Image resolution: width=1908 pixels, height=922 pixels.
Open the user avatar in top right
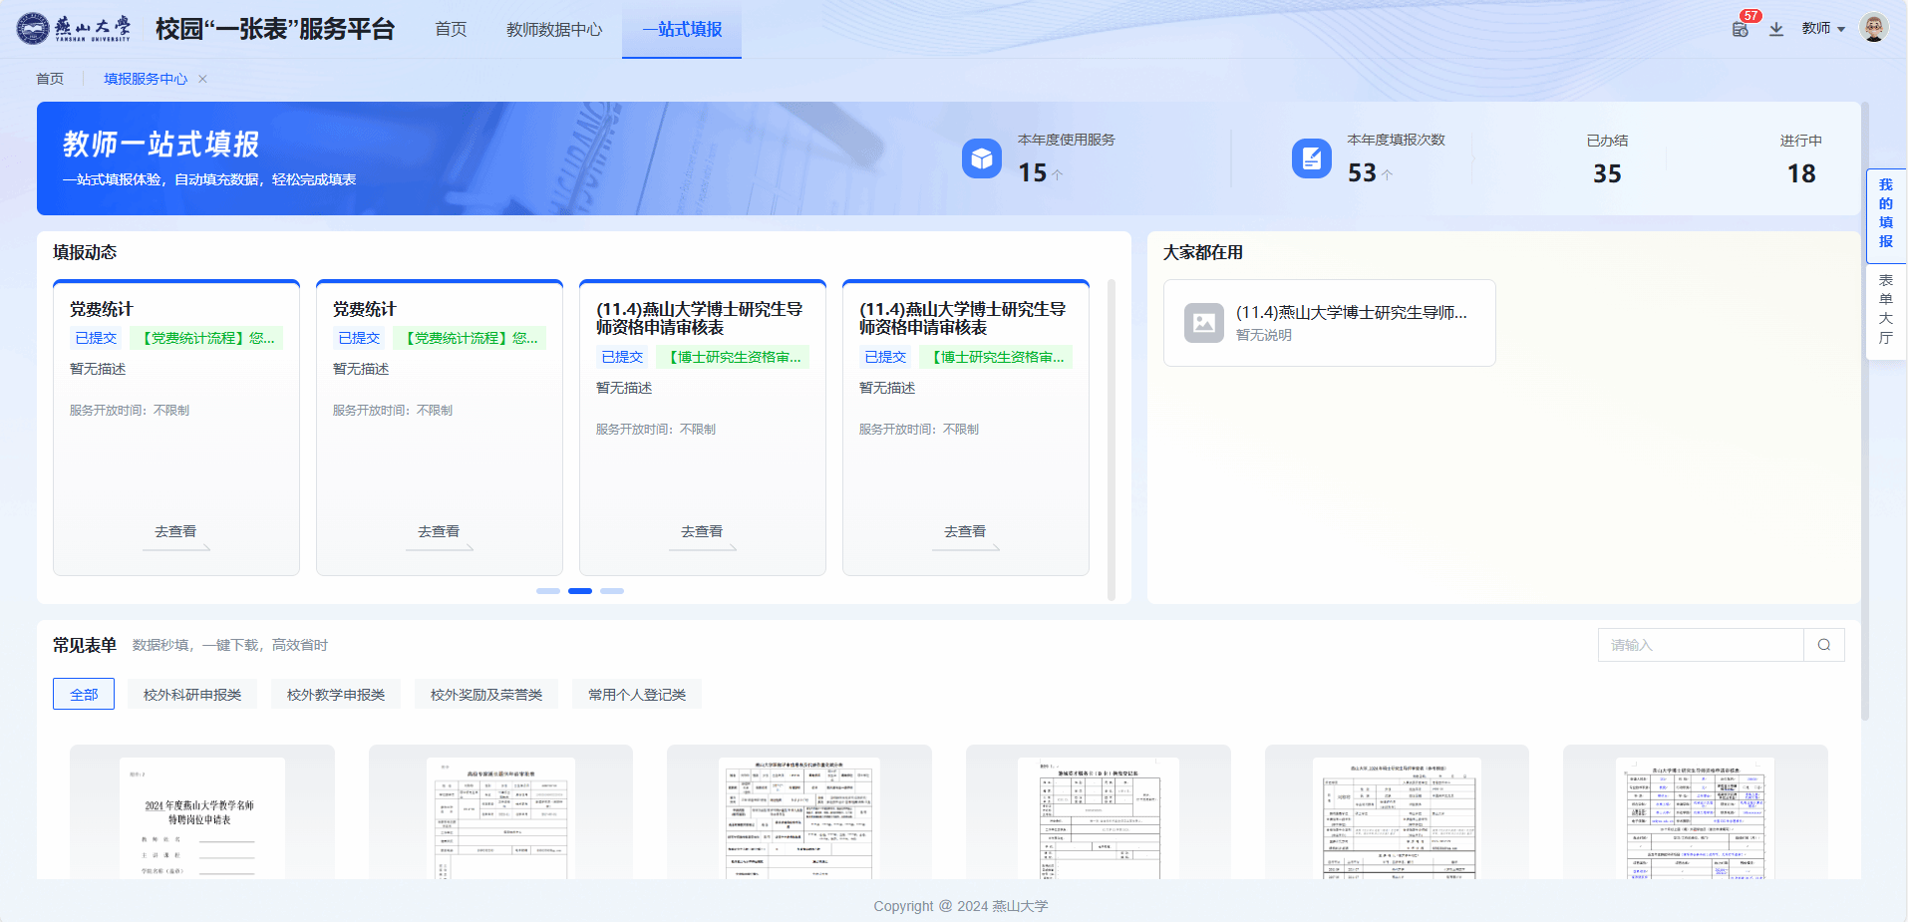1874,28
